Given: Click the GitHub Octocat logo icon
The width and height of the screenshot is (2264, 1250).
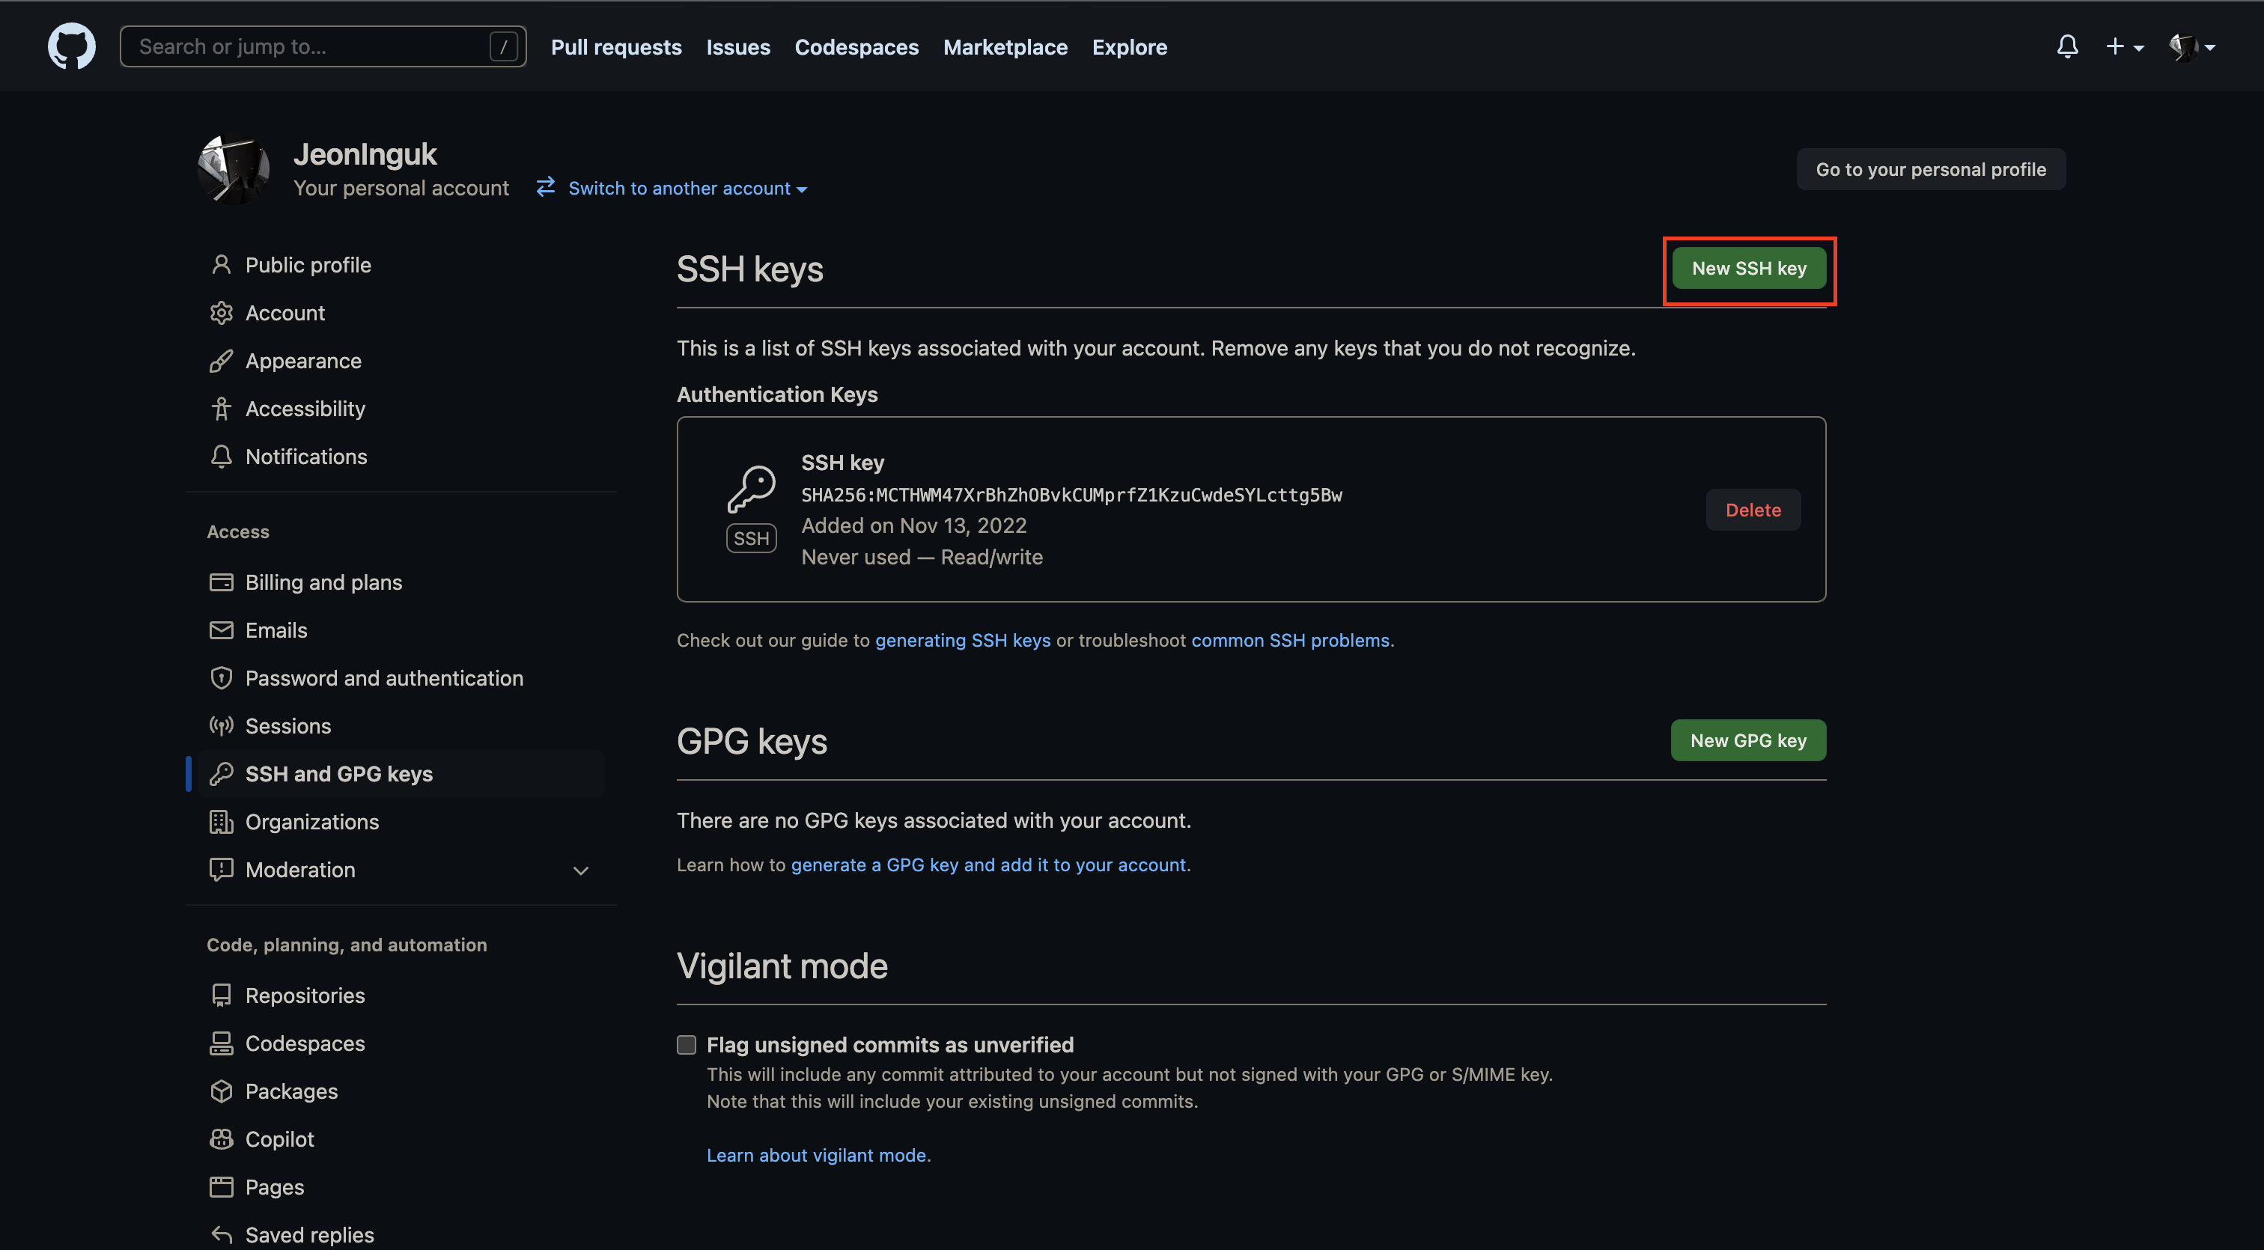Looking at the screenshot, I should tap(71, 46).
